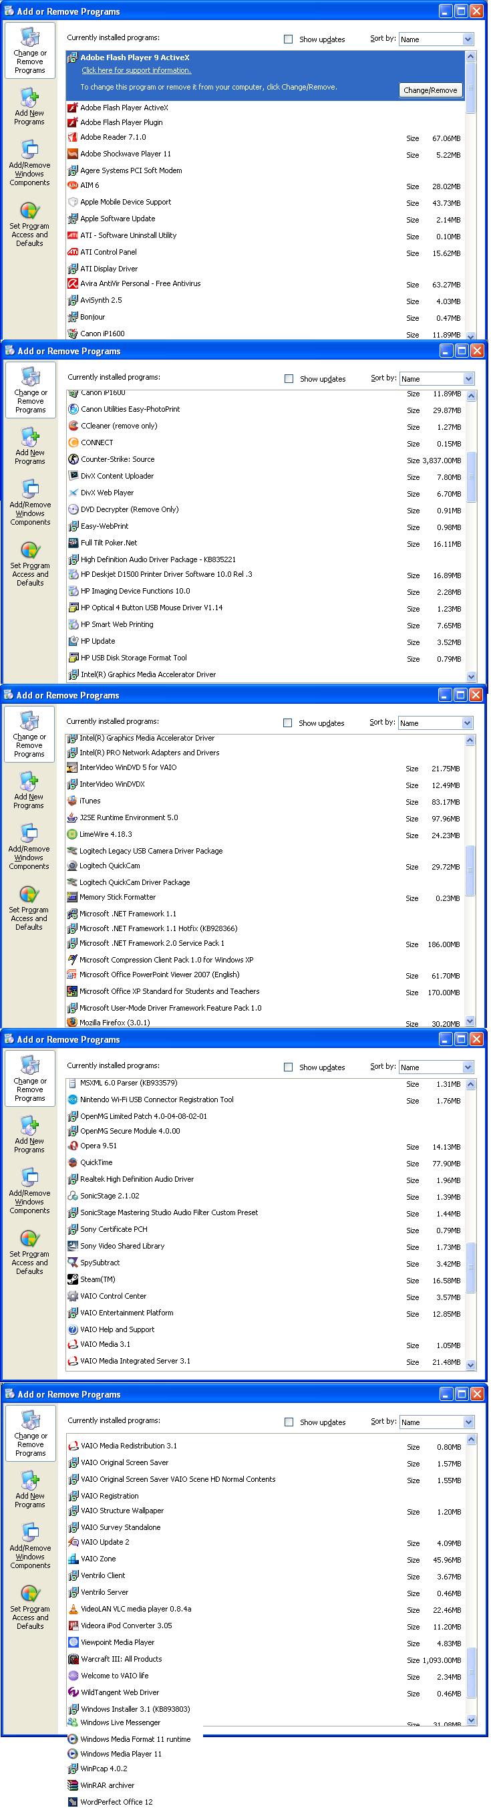Click the Opera 9.51 icon
This screenshot has height=1808, width=491.
72,1146
